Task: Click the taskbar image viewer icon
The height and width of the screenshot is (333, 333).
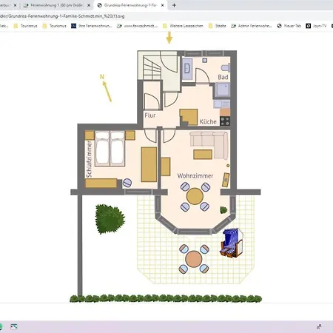Action: (x=14, y=326)
